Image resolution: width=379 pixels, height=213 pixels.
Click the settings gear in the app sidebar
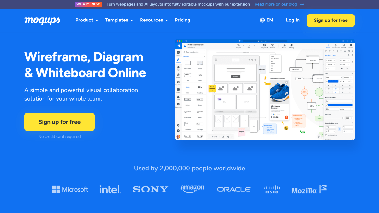pyautogui.click(x=178, y=125)
